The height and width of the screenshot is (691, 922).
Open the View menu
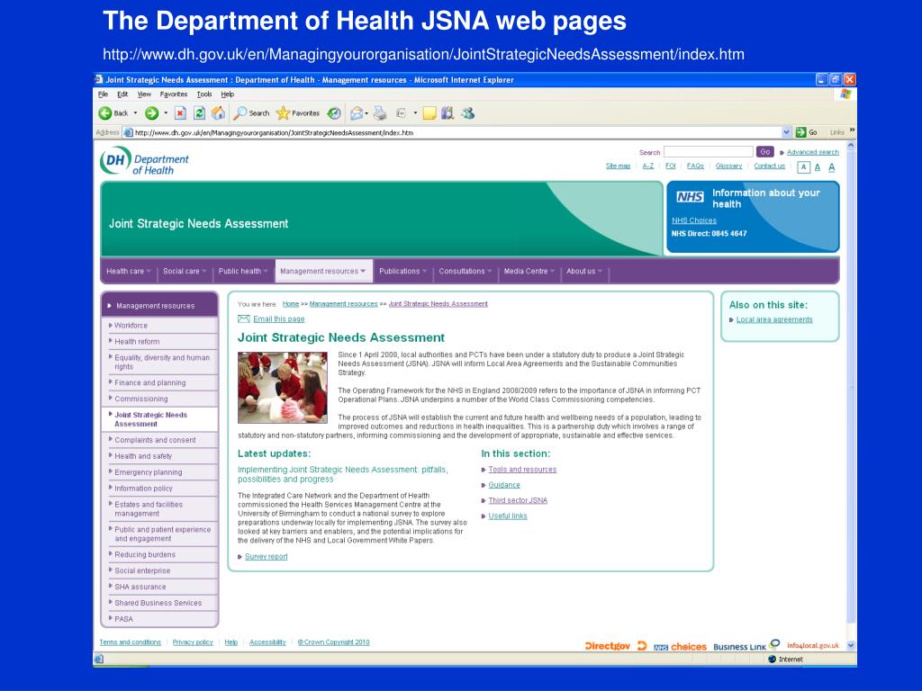pos(144,94)
